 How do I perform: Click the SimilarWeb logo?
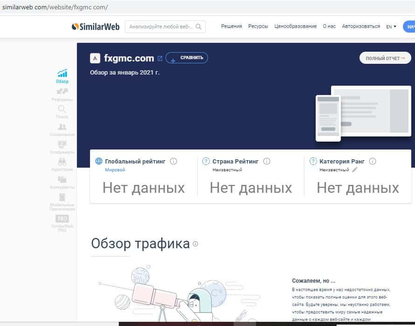click(96, 27)
